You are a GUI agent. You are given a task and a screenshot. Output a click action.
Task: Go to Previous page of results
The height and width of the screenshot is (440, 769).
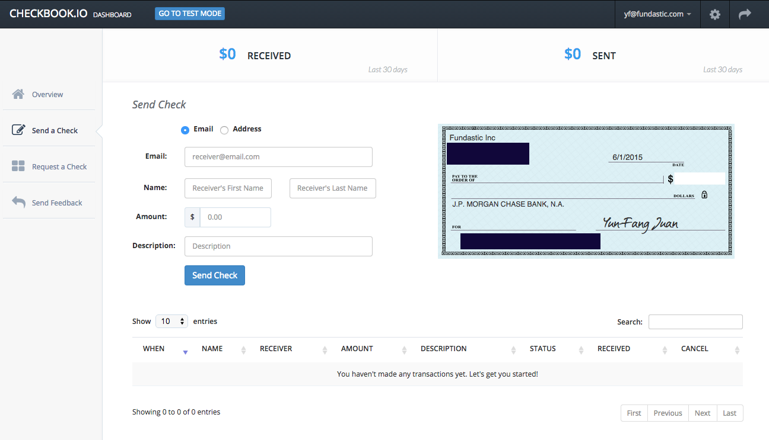(x=668, y=413)
